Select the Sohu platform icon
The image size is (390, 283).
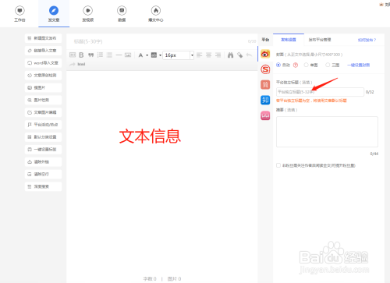(265, 69)
